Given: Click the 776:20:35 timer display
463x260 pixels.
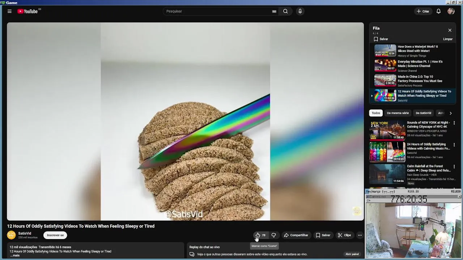Looking at the screenshot, I should (x=409, y=199).
